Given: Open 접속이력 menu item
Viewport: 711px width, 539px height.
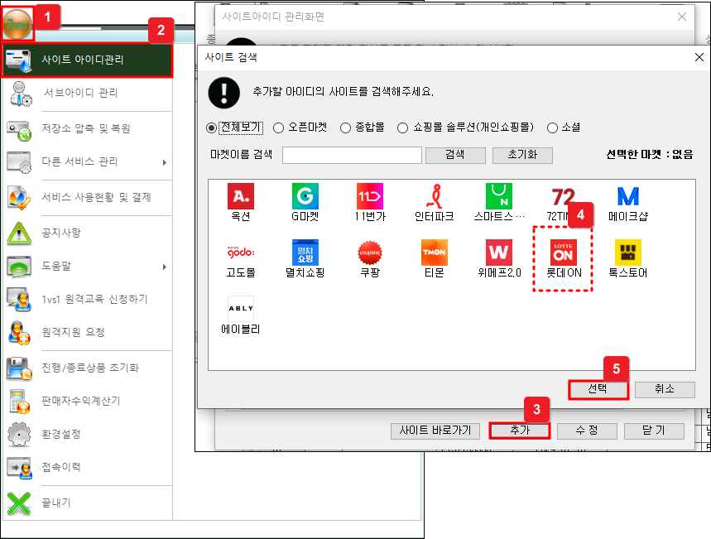Looking at the screenshot, I should point(87,467).
